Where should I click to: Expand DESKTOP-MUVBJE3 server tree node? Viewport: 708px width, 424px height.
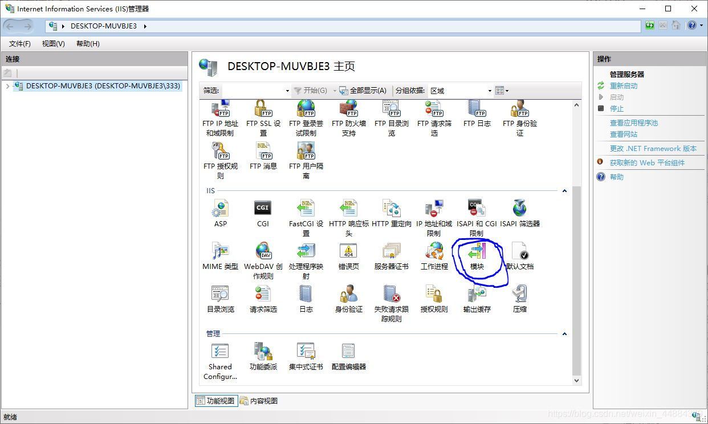click(7, 86)
